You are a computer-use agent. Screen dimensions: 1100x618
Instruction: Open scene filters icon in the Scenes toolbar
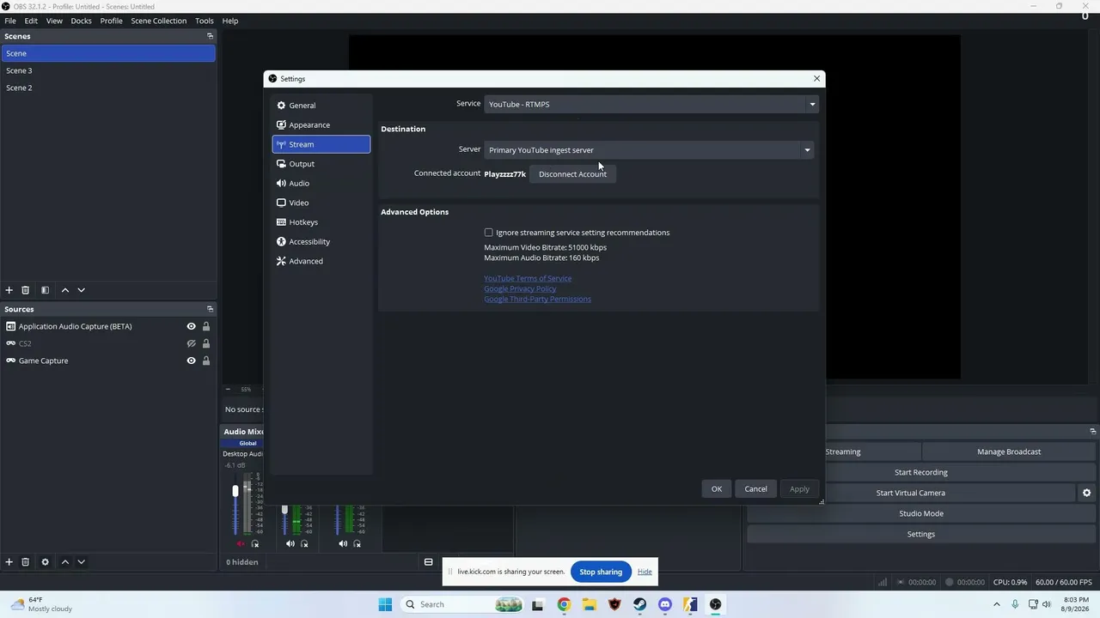(45, 290)
